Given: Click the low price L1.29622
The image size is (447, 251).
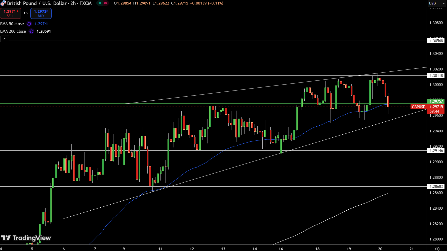Looking at the screenshot, I should 161,3.
